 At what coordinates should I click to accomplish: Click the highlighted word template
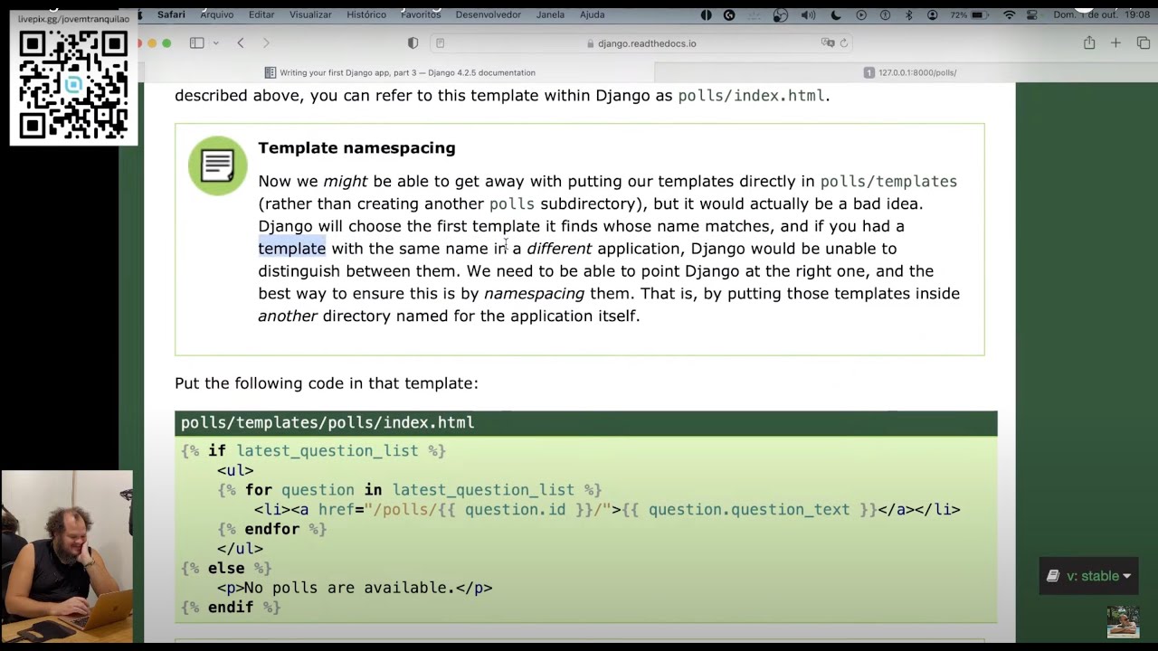291,249
